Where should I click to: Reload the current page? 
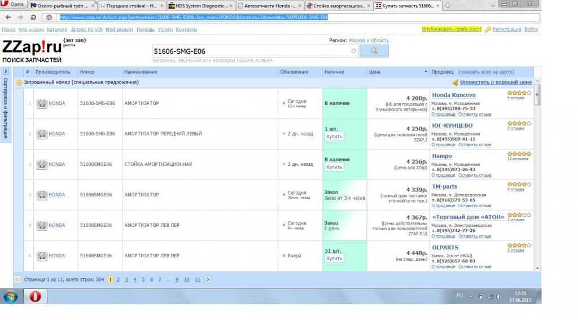tap(33, 17)
